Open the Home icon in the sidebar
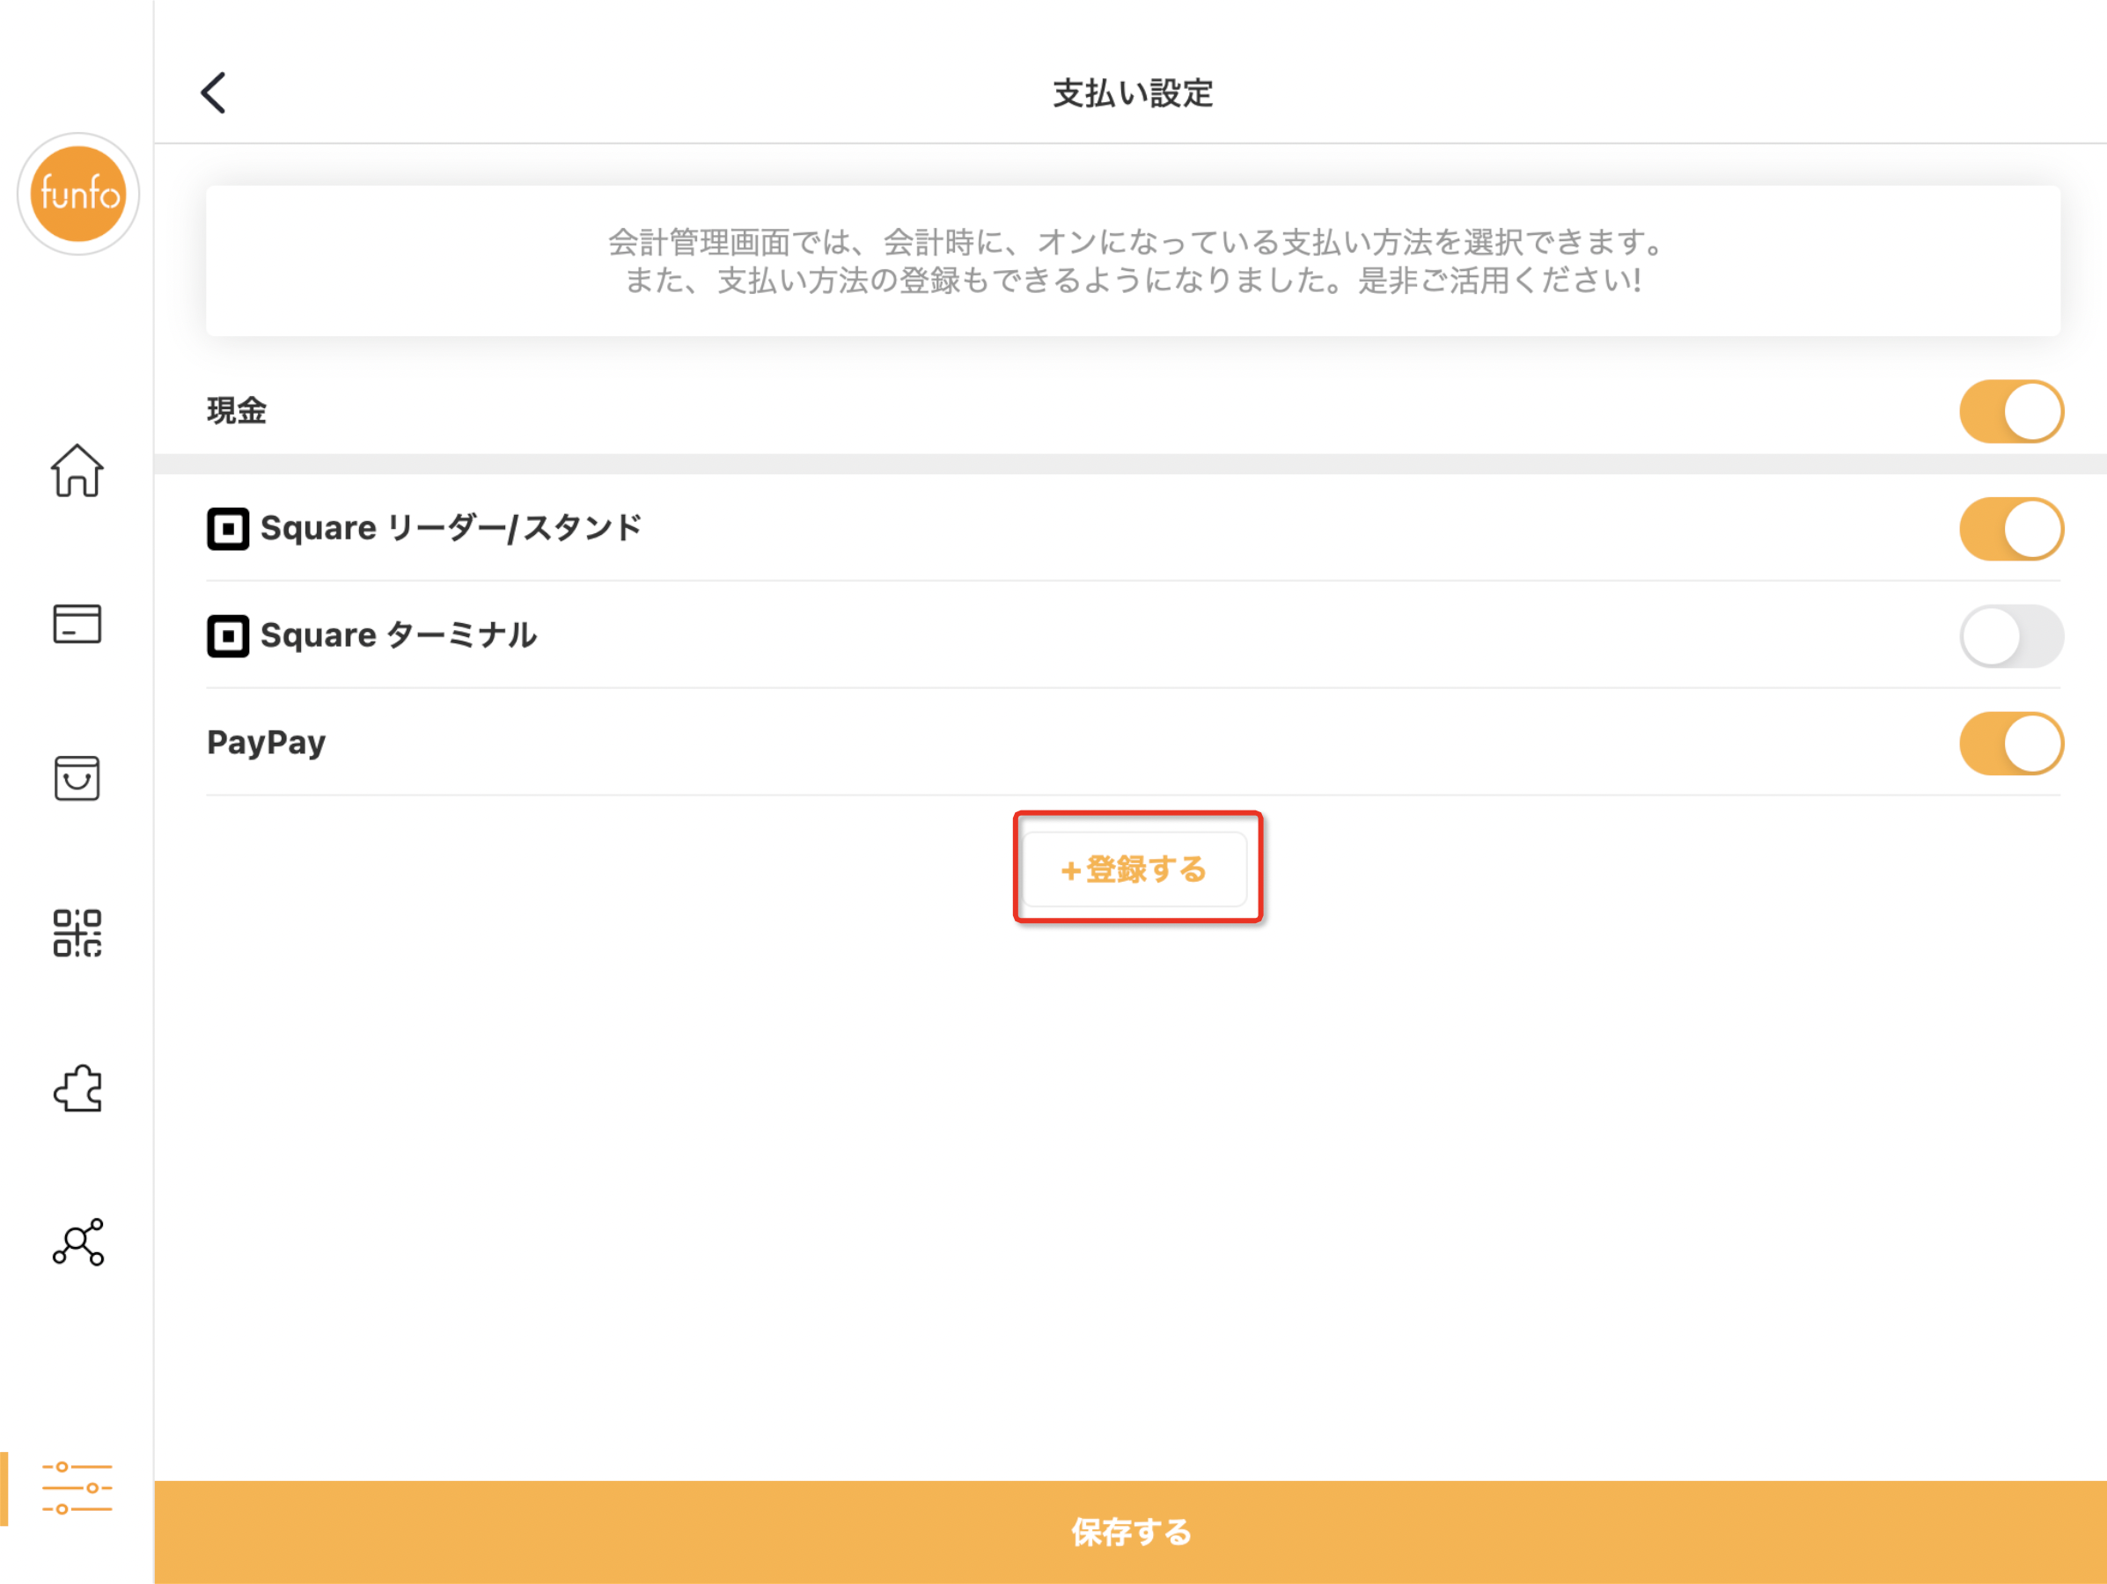Screen dimensions: 2107x1584 77,471
